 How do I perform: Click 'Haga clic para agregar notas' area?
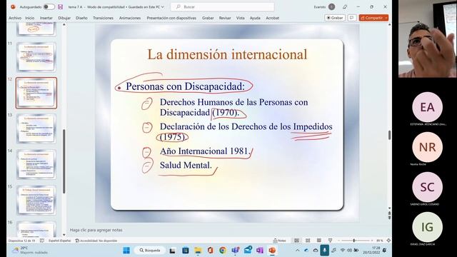[96, 230]
